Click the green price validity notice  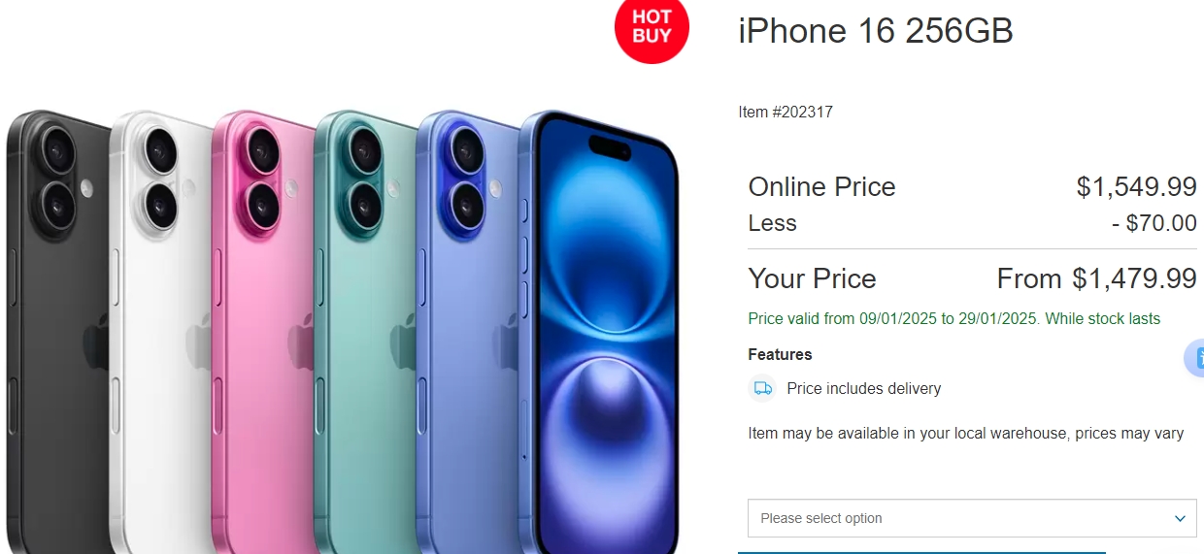954,318
